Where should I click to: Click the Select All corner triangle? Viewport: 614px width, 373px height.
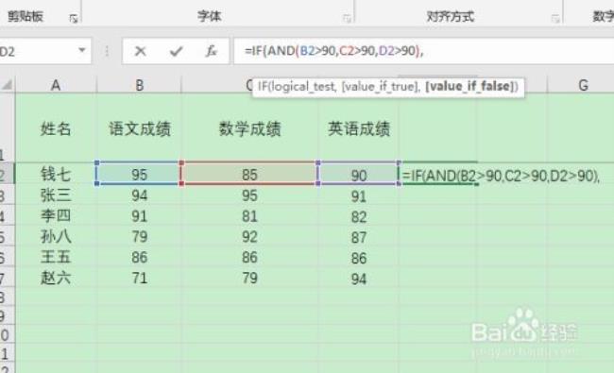click(8, 85)
